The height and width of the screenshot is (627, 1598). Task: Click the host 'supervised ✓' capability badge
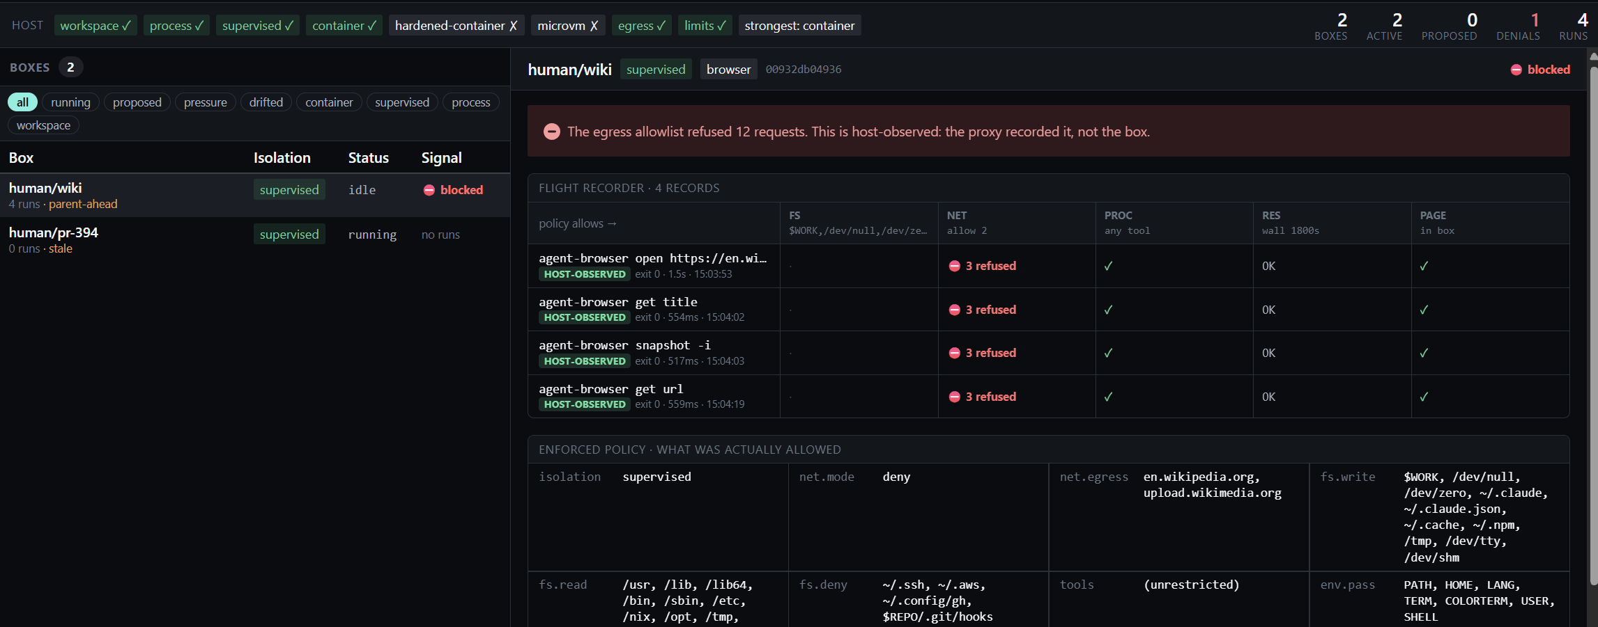click(x=258, y=26)
